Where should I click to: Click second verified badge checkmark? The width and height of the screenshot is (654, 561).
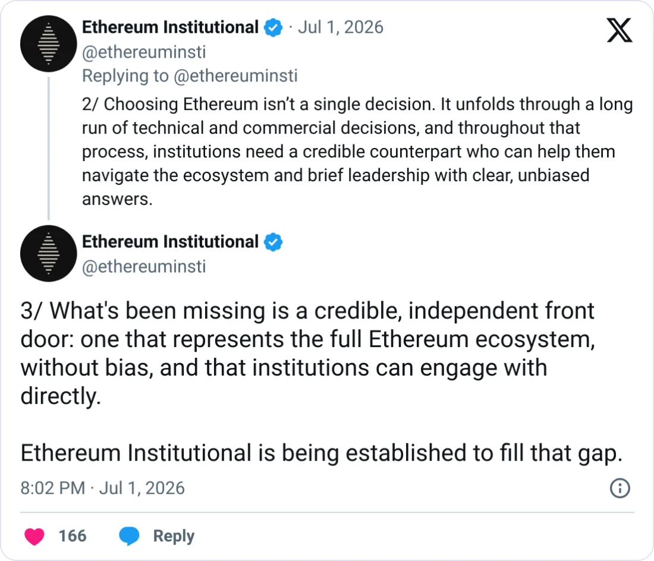click(x=273, y=242)
